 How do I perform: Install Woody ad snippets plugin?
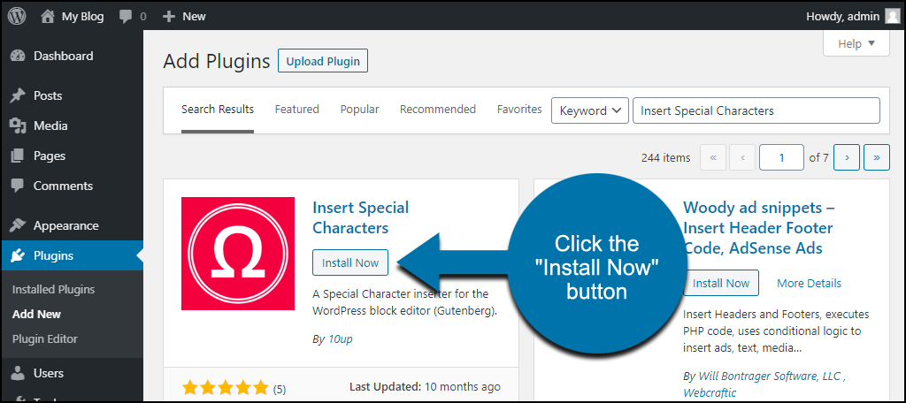pyautogui.click(x=720, y=283)
